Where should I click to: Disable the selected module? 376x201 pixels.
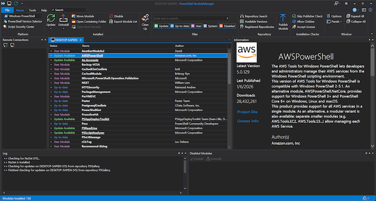tap(116, 16)
